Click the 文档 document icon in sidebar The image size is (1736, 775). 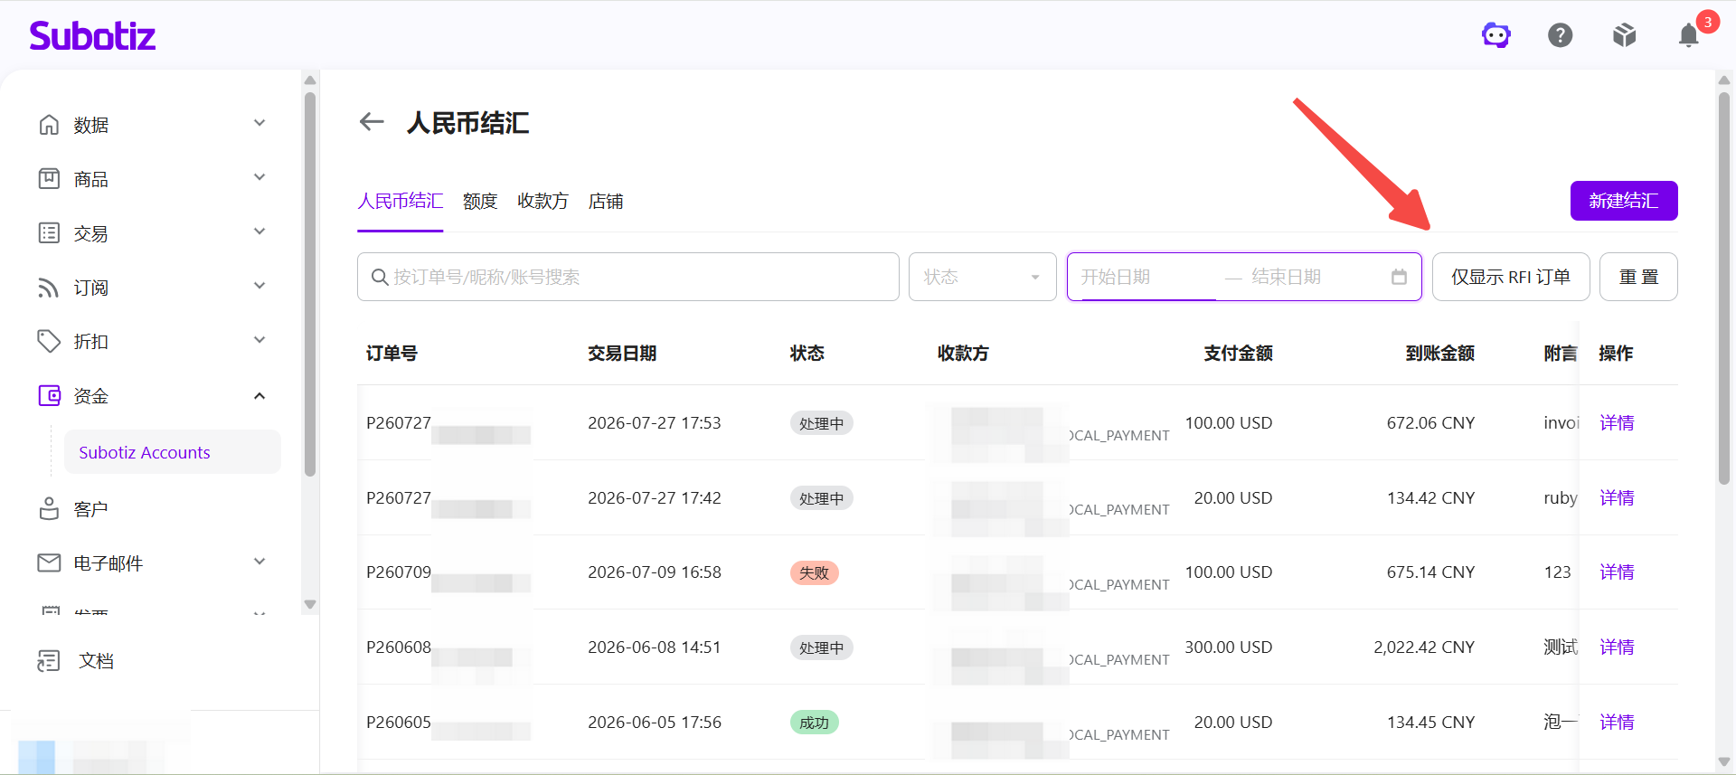[x=49, y=661]
